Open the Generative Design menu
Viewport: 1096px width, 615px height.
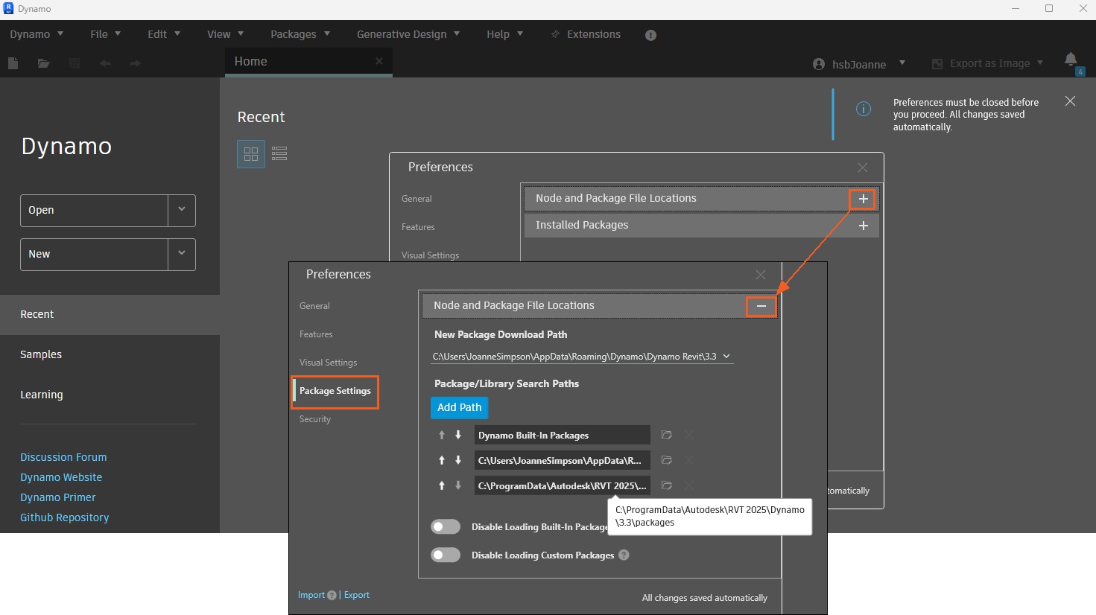point(408,34)
